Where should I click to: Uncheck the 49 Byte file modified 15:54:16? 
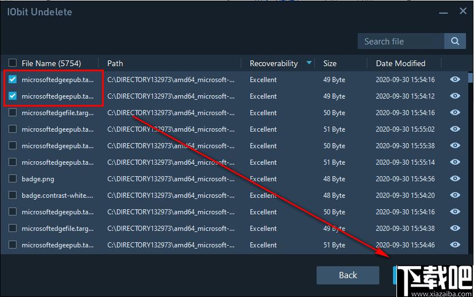click(x=13, y=79)
